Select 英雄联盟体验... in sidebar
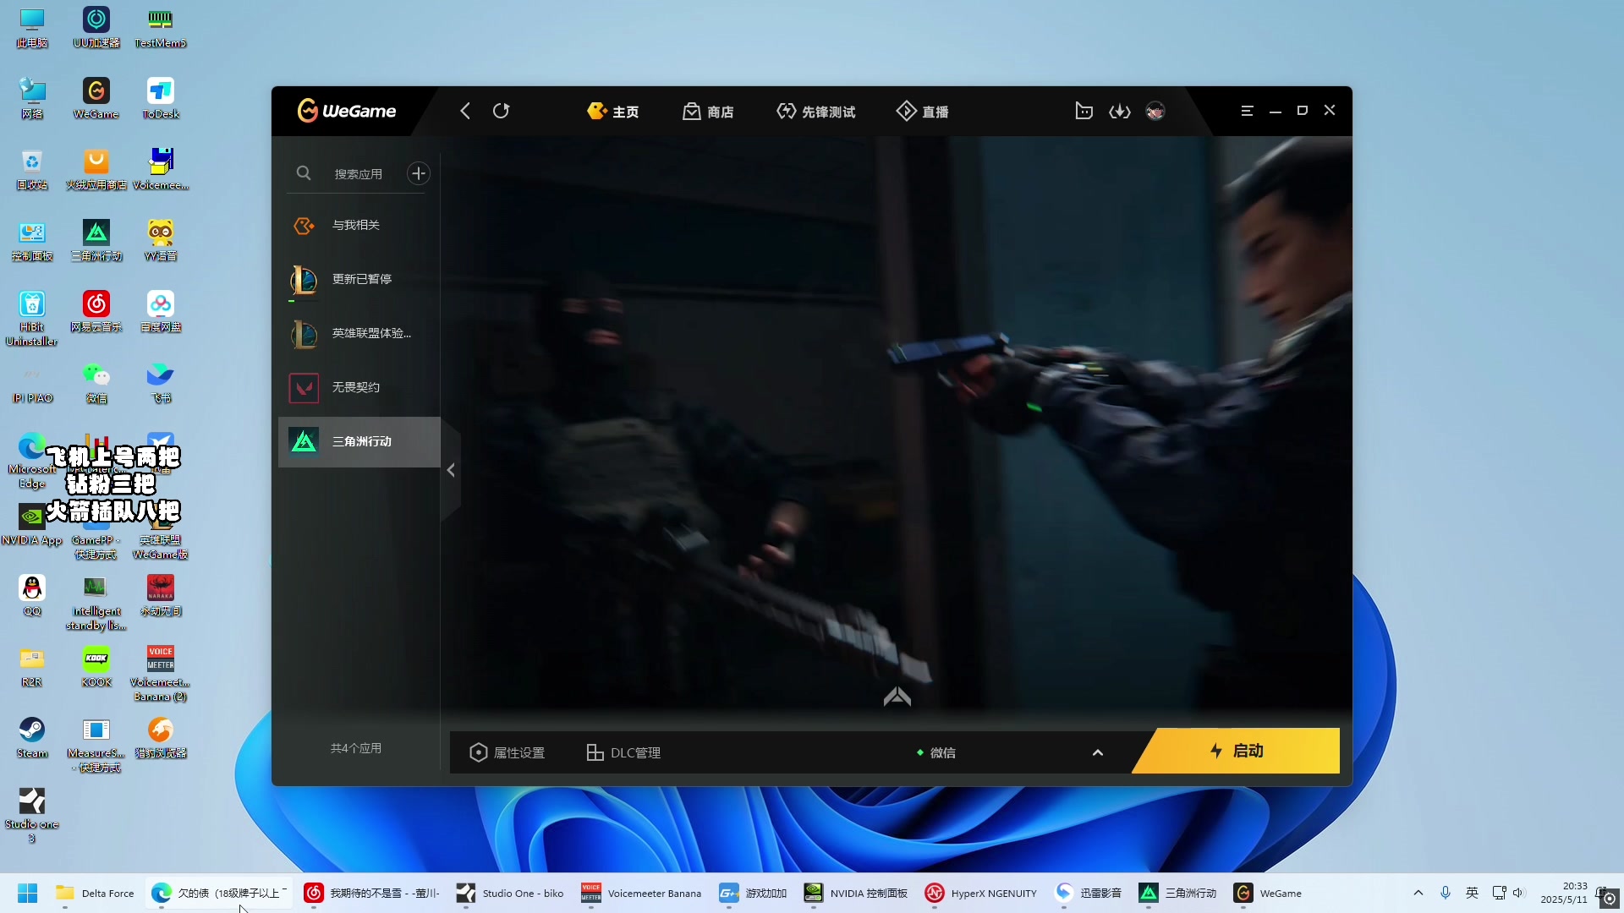The height and width of the screenshot is (913, 1624). point(359,333)
